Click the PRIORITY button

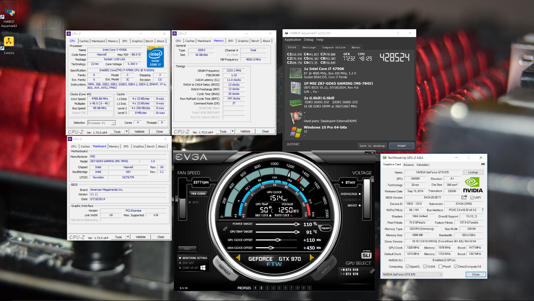[x=326, y=228]
